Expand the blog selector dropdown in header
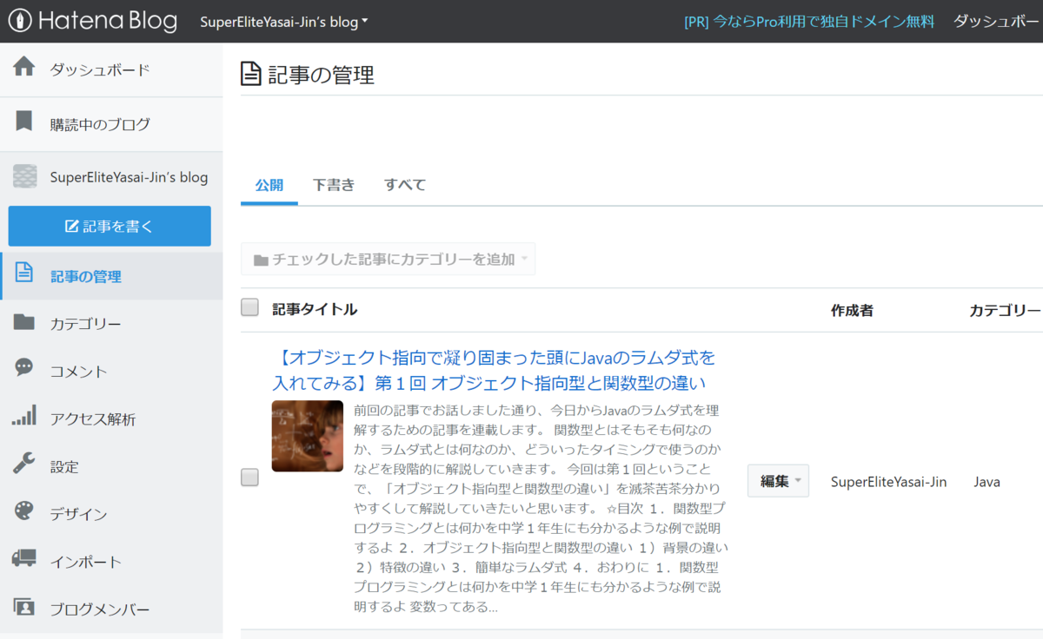 click(283, 22)
